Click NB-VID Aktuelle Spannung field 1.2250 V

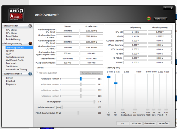(x=160, y=36)
